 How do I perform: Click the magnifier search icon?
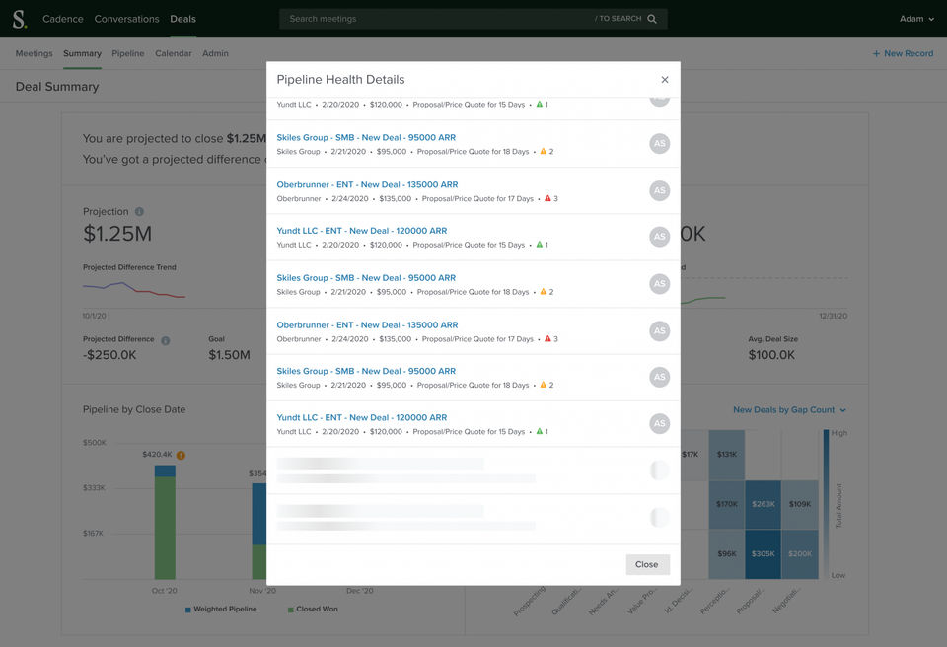click(652, 19)
